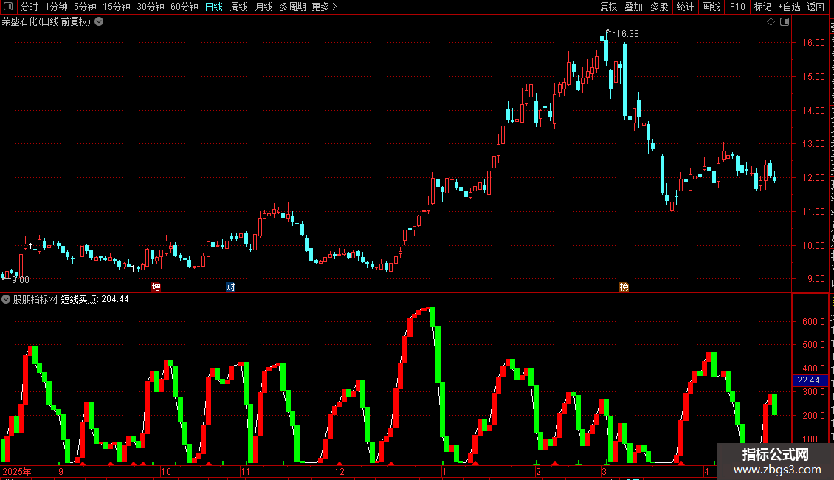Click 标记 to tag the stock
The height and width of the screenshot is (480, 834).
[x=762, y=7]
